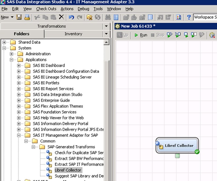
Task: Click the Delete X icon
Action: tap(61, 17)
